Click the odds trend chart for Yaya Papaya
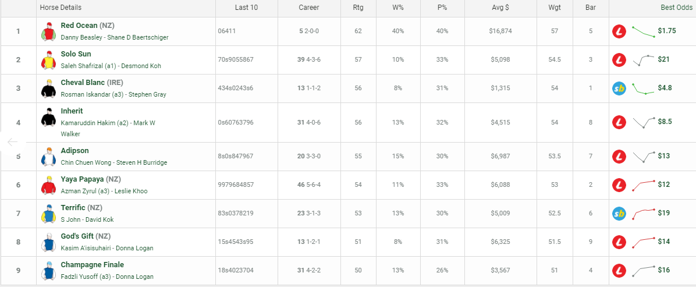 pos(643,185)
